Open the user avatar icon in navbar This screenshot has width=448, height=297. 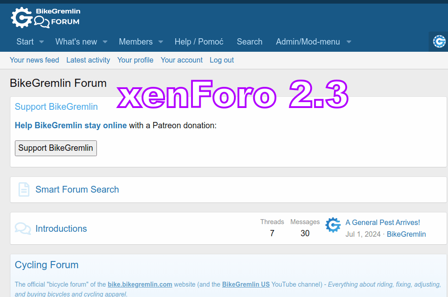(439, 42)
